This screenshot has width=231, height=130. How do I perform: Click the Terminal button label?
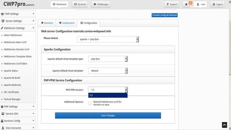pos(82,4)
